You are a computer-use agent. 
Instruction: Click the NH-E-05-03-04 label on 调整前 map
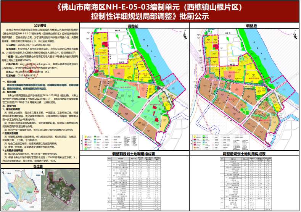pyautogui.click(x=101, y=52)
